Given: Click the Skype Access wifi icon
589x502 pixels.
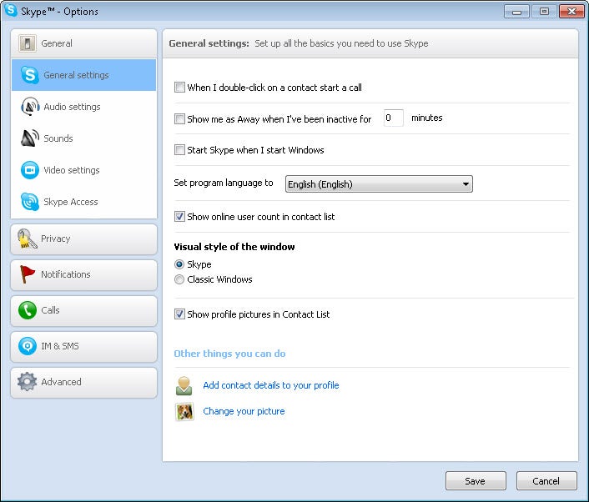Looking at the screenshot, I should [x=30, y=202].
